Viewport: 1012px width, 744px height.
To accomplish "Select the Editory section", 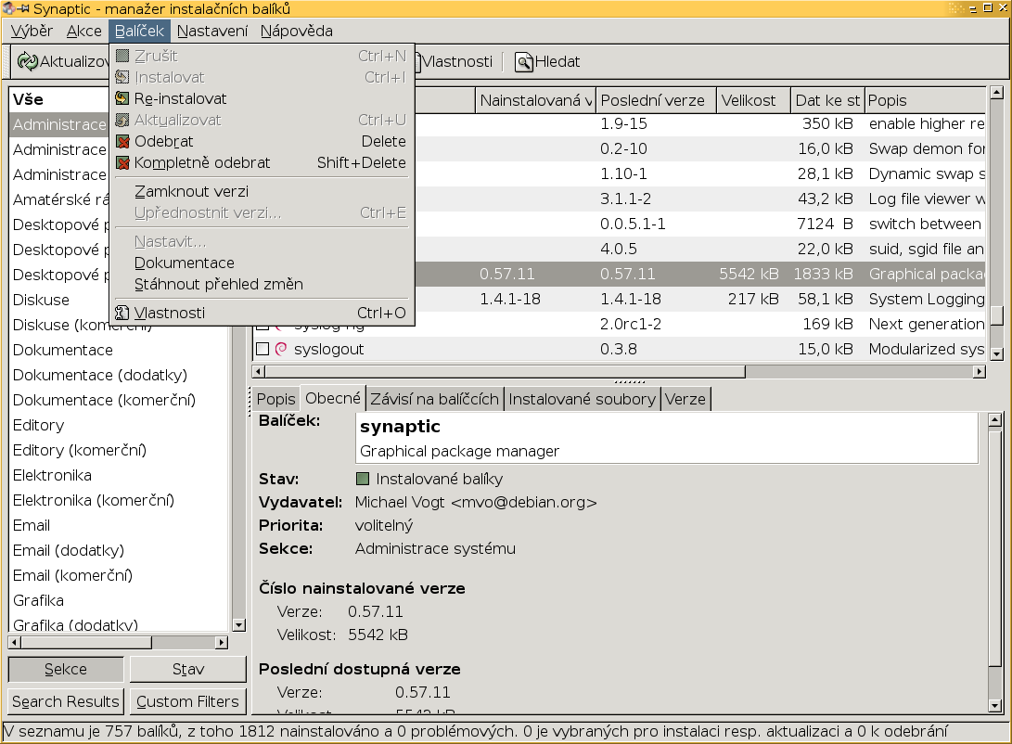I will (x=119, y=425).
